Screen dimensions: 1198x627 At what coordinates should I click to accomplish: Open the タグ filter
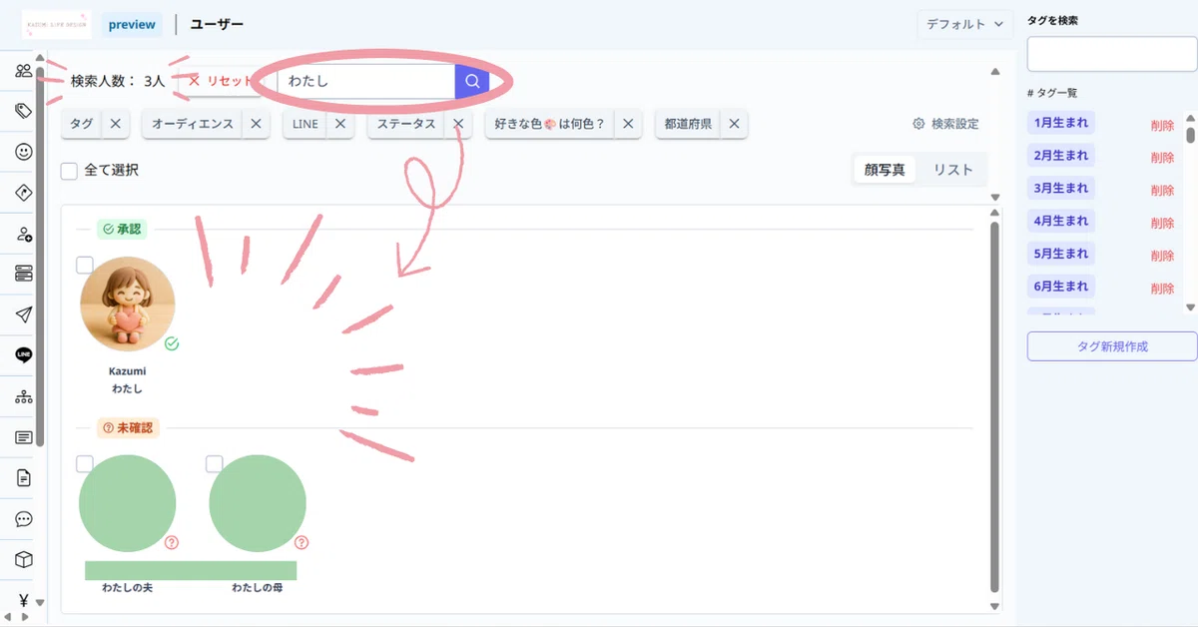[x=82, y=124]
